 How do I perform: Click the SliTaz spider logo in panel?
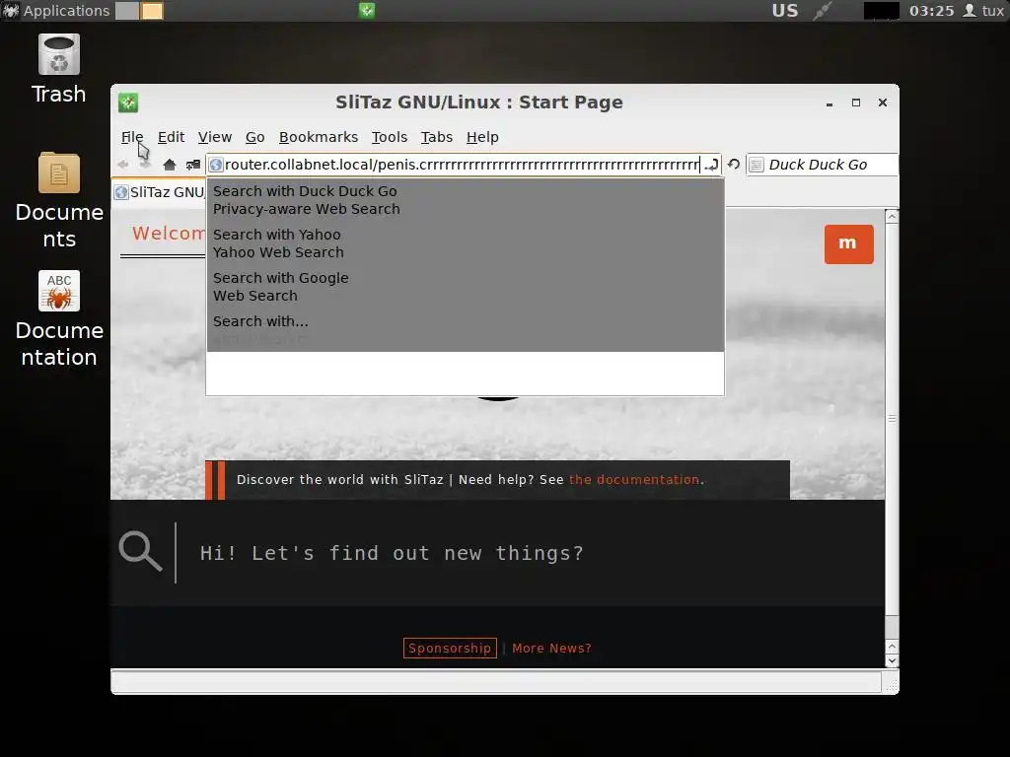coord(11,10)
